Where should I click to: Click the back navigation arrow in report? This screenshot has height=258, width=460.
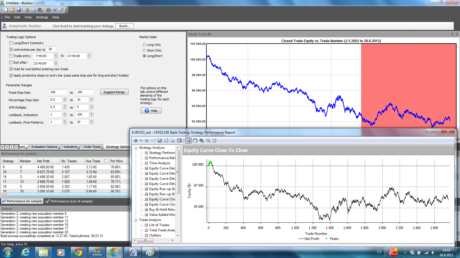click(x=136, y=140)
